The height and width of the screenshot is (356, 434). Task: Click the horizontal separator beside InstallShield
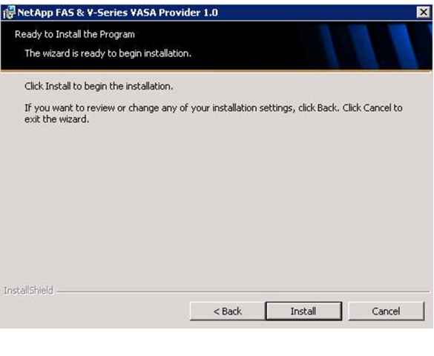[243, 291]
